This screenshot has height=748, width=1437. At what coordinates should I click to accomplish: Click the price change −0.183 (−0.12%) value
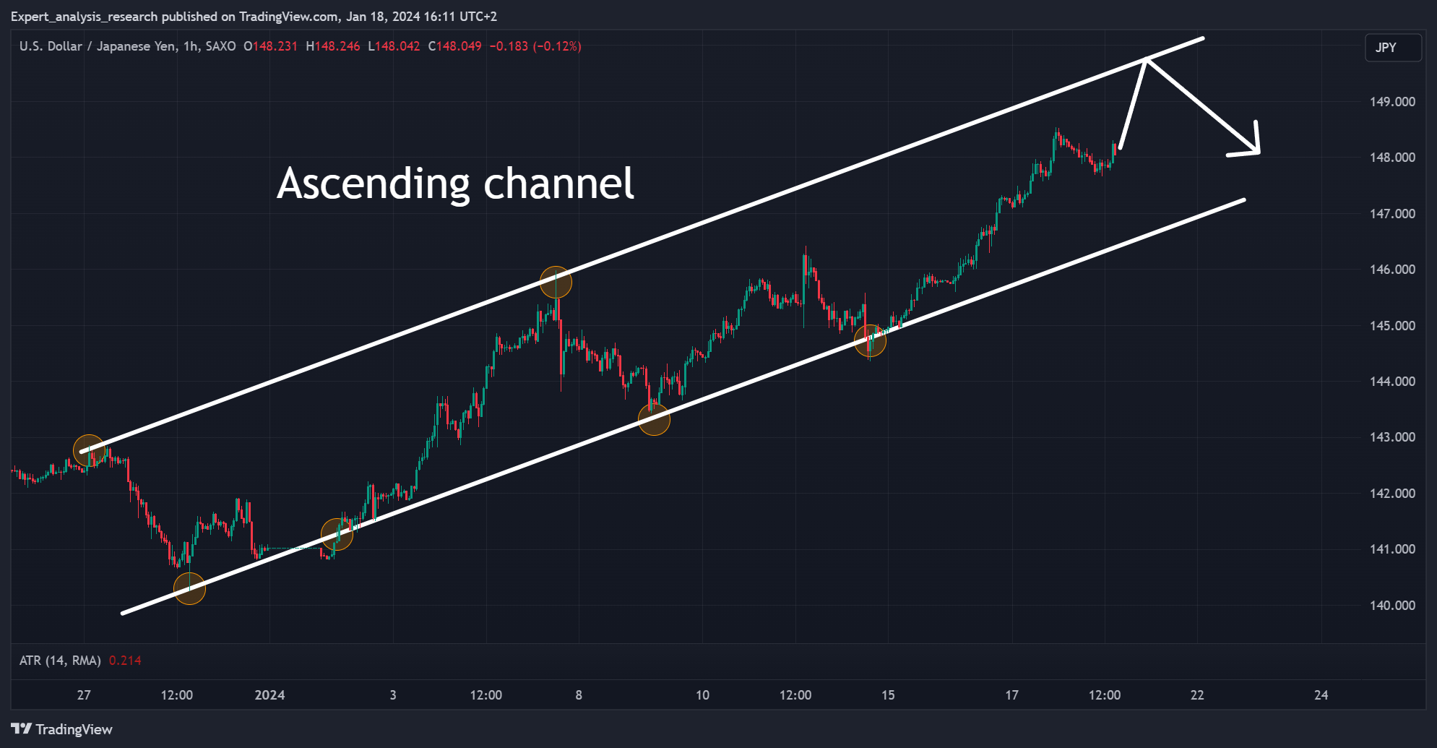[535, 46]
